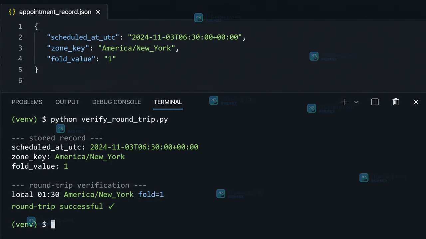426x239 pixels.
Task: Click line number 1 in gutter
Action: tap(20, 27)
